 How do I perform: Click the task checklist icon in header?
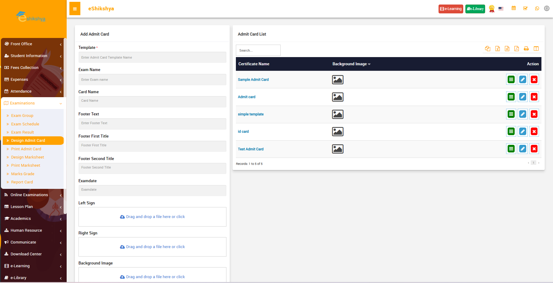(525, 9)
